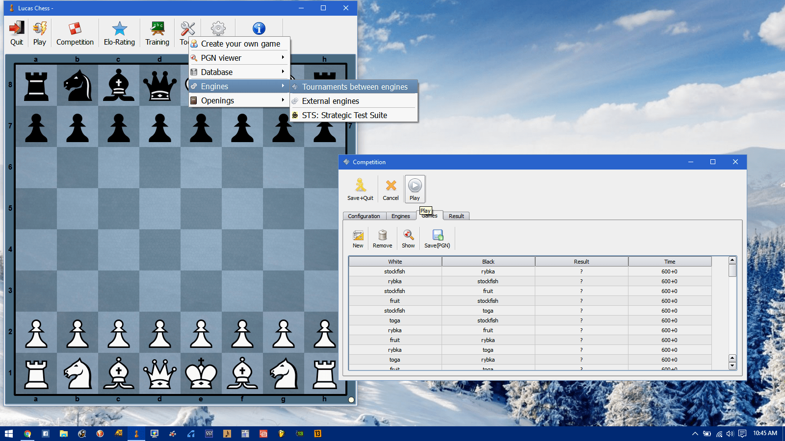This screenshot has height=441, width=785.
Task: Click the games list scrollbar thumb
Action: (732, 270)
